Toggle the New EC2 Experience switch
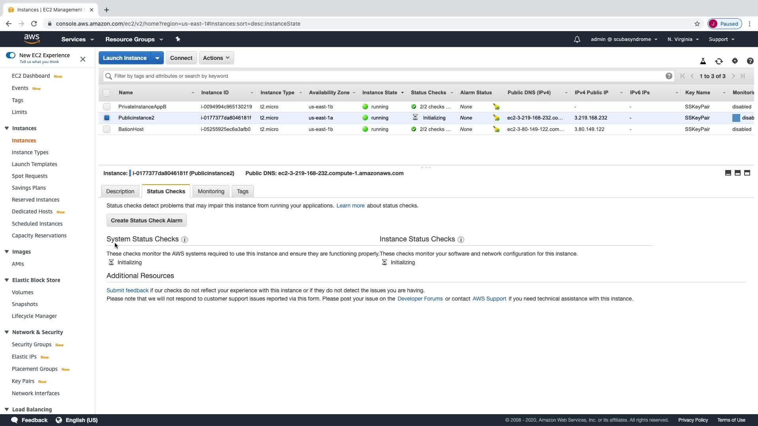The width and height of the screenshot is (758, 426). pyautogui.click(x=11, y=55)
